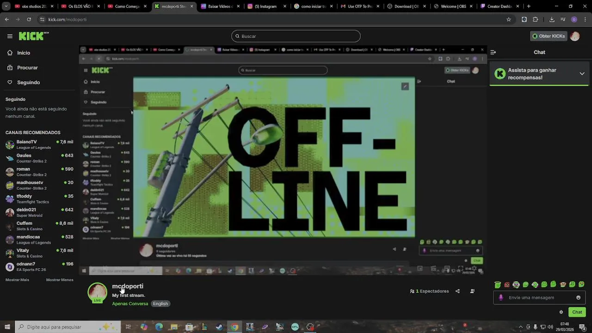Open roman recommended channel
Viewport: 592px width, 333px height.
[x=39, y=172]
